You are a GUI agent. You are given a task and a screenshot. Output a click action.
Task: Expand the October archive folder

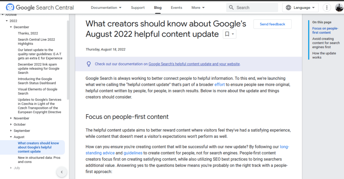11,124
